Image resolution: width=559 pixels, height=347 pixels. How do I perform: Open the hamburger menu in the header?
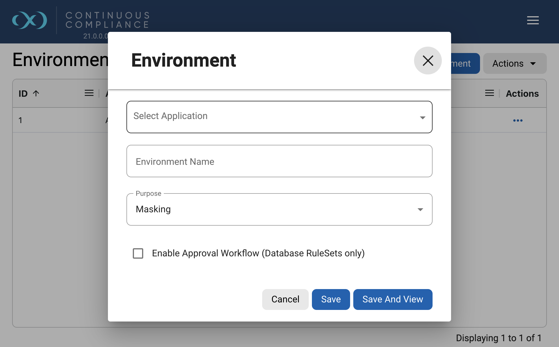pos(533,20)
